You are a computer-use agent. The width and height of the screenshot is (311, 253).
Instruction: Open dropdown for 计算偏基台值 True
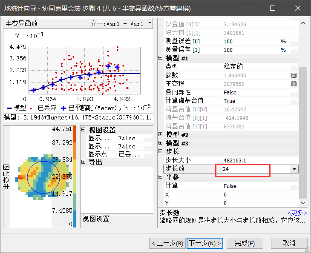click(294, 101)
